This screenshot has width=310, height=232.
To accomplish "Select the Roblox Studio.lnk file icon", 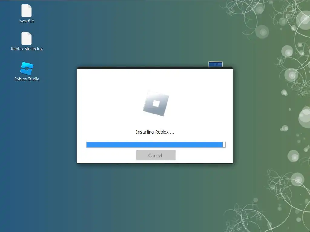I will (27, 38).
